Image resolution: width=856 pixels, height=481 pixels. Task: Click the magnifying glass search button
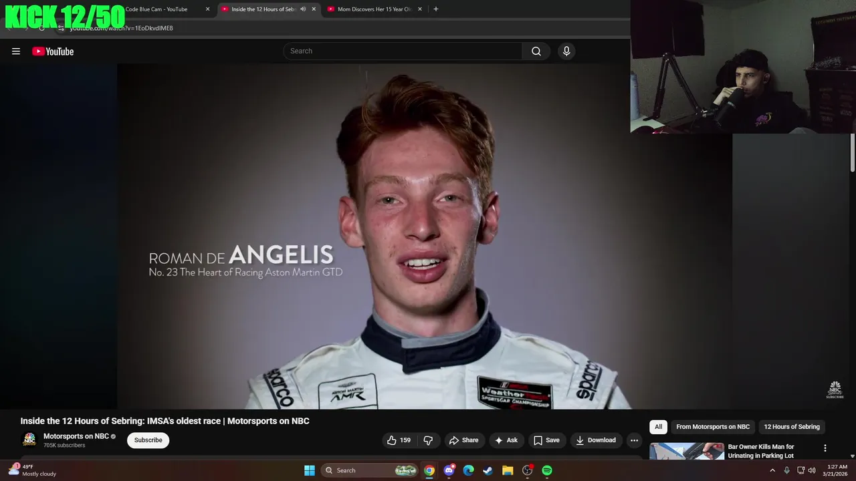click(536, 51)
